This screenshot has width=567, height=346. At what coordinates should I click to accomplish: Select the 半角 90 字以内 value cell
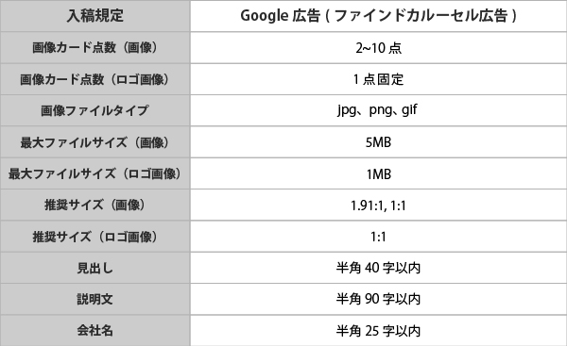click(378, 299)
